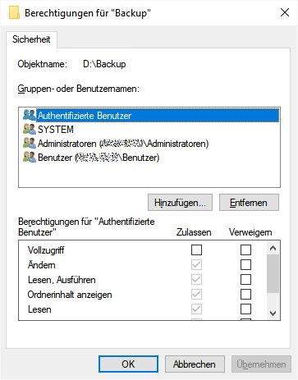Close the Berechtigungen dialog with X

285,12
